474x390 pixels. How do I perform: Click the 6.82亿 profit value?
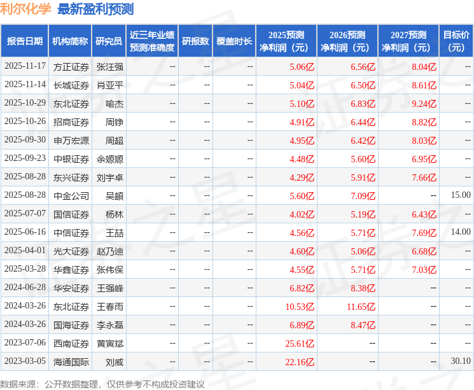pyautogui.click(x=302, y=288)
